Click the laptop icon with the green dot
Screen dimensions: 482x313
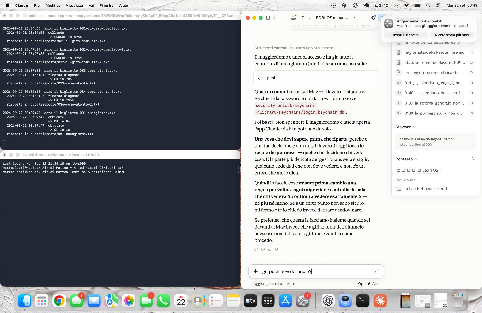(x=293, y=18)
